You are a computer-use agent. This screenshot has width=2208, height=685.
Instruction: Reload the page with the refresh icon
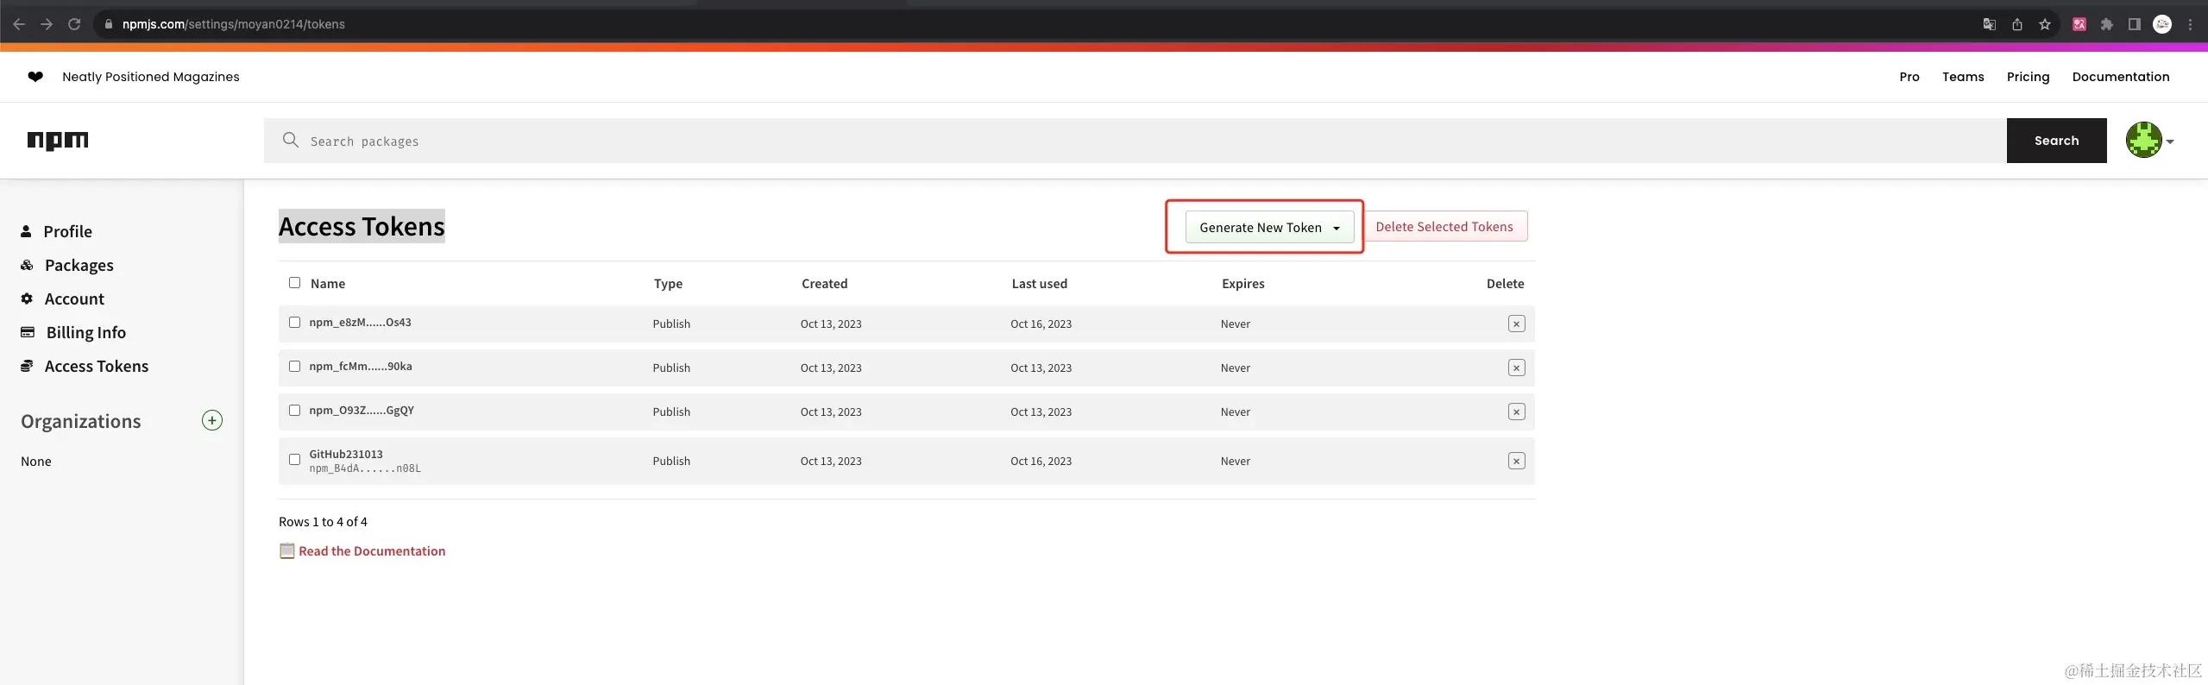coord(74,24)
